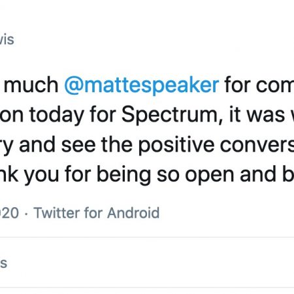Click the word 'today' in the tweet
This screenshot has height=294, width=294.
[x=57, y=115]
